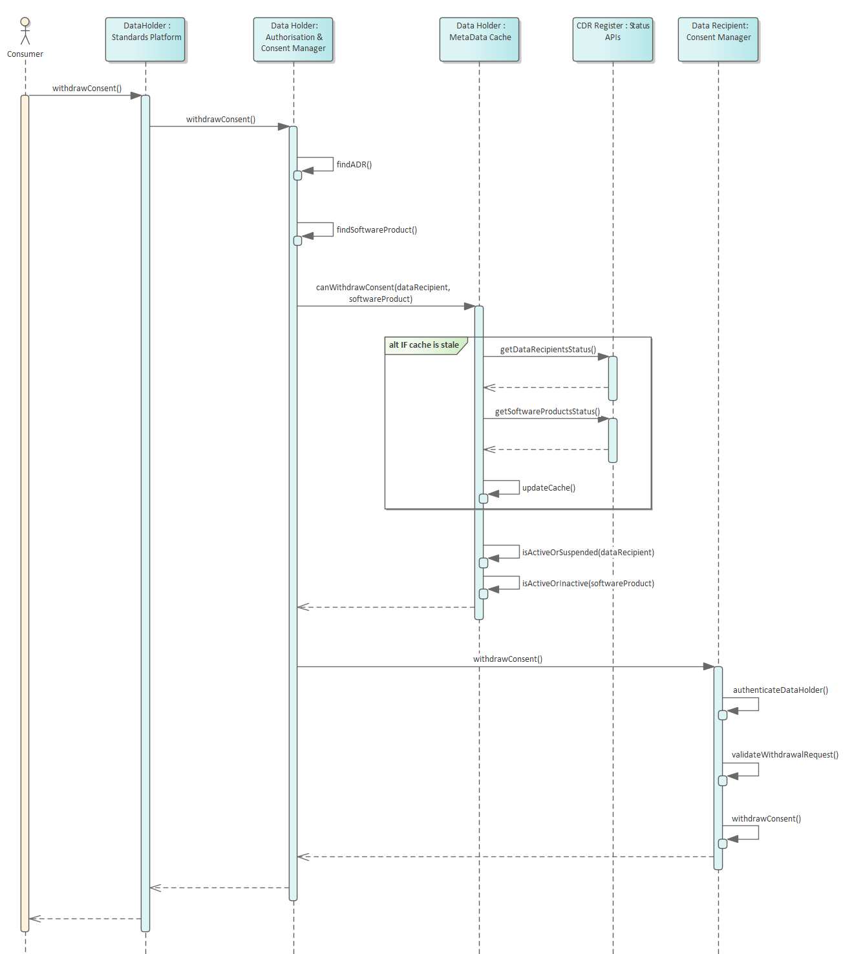This screenshot has width=852, height=954.
Task: Select the dashed return arrow to Consumer
Action: [84, 917]
